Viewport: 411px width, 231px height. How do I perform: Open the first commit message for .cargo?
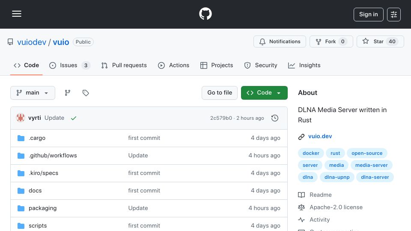tap(144, 138)
